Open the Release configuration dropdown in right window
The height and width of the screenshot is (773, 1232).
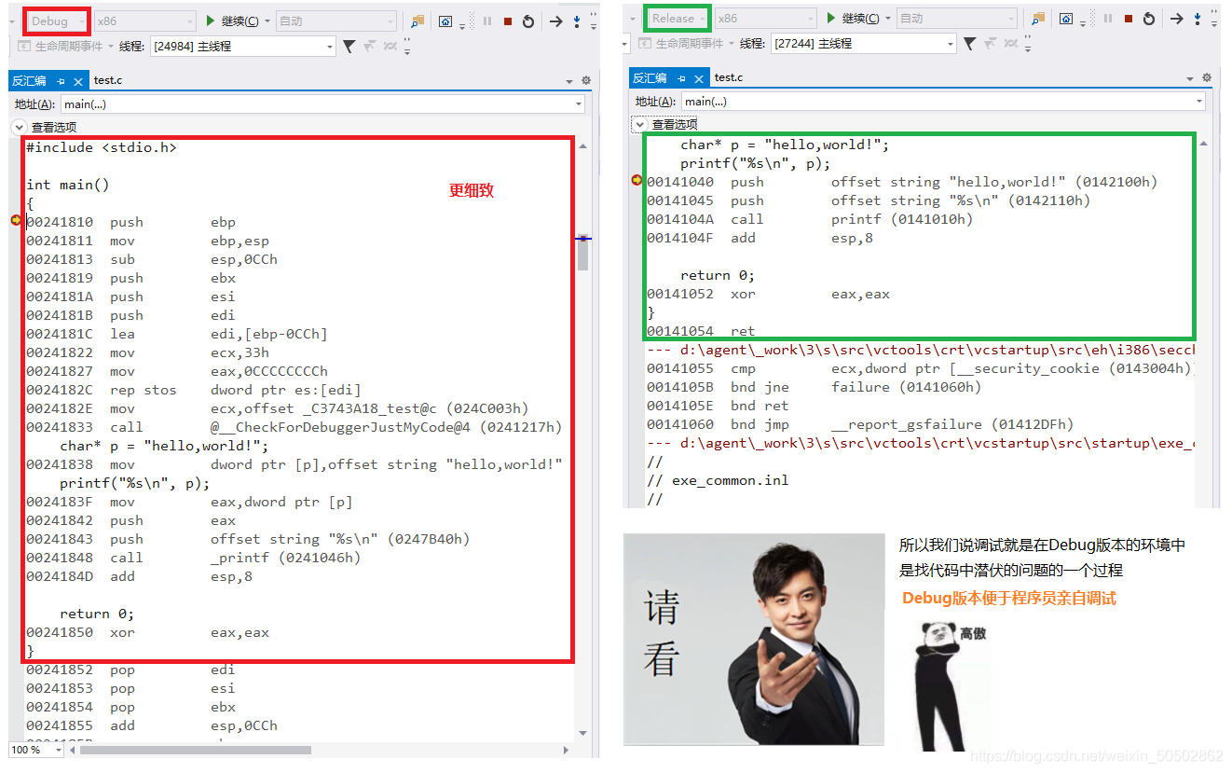(678, 19)
